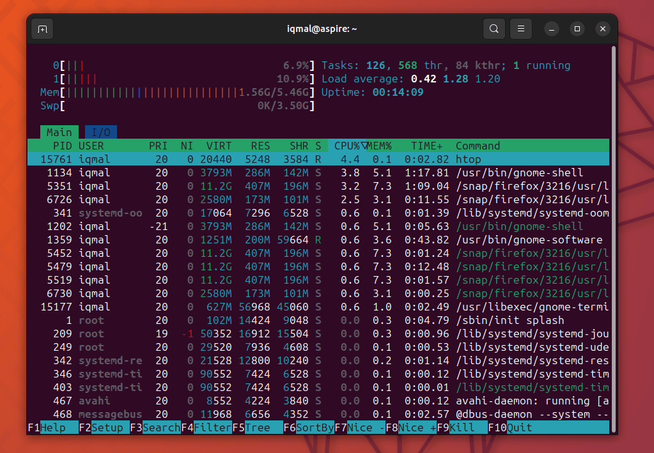The width and height of the screenshot is (654, 453).
Task: Select firefox thread PID 5452
Action: pyautogui.click(x=318, y=253)
